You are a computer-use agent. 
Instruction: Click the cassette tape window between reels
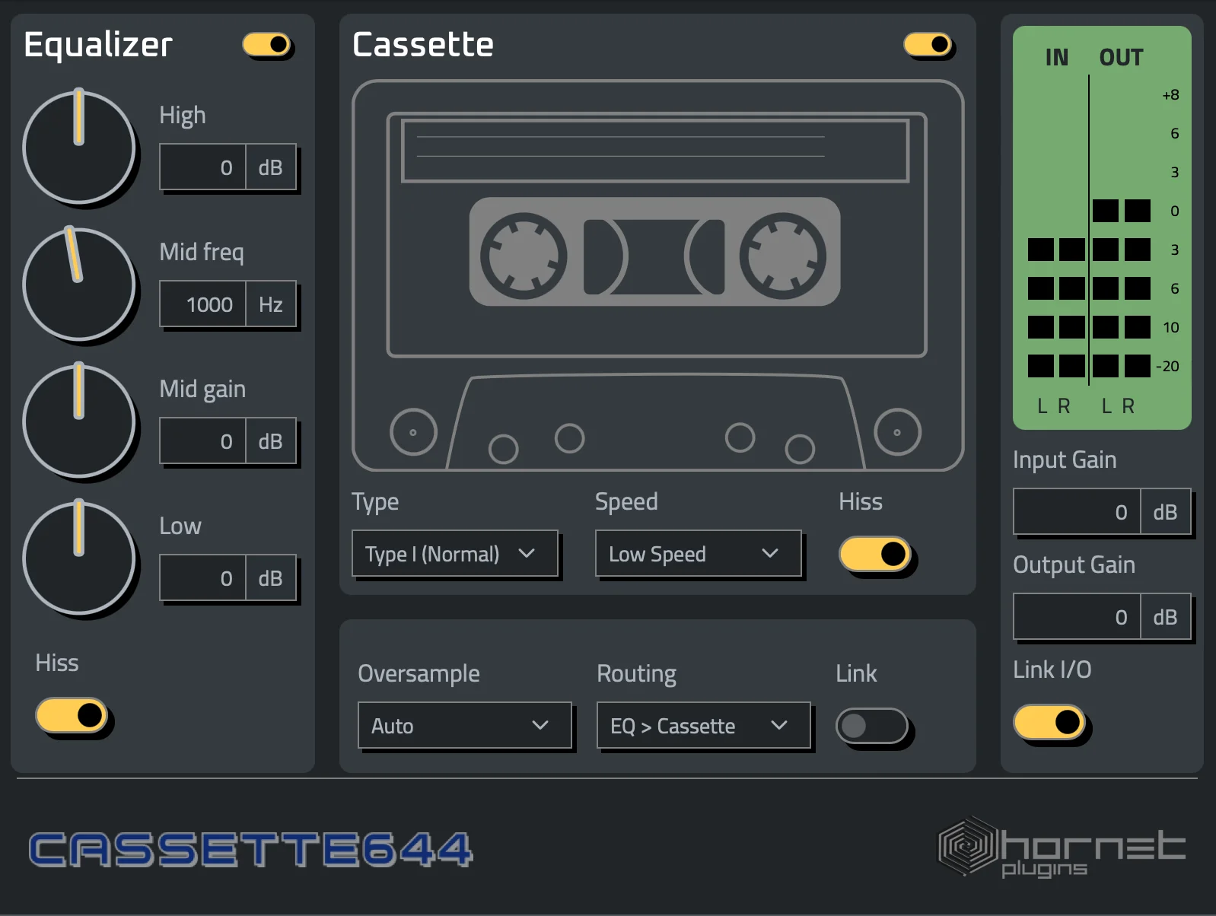pyautogui.click(x=654, y=257)
